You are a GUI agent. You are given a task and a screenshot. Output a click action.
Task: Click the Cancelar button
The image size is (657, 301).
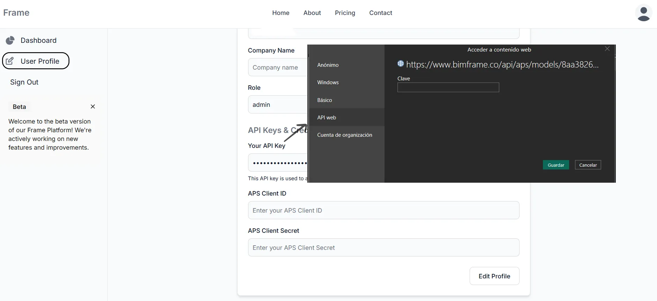[588, 165]
